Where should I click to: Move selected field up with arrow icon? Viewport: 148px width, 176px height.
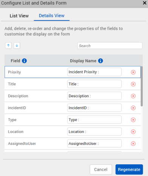tap(8, 45)
